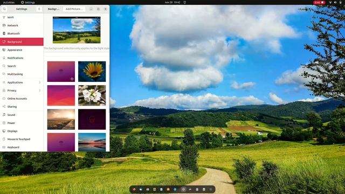Go to Mouse & Touchpad settings

coord(22,139)
